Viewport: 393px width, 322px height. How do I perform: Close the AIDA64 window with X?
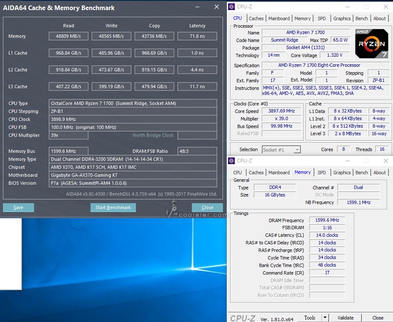click(217, 7)
